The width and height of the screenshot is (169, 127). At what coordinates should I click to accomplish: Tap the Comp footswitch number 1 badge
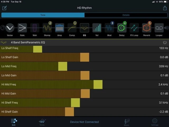coord(75,23)
